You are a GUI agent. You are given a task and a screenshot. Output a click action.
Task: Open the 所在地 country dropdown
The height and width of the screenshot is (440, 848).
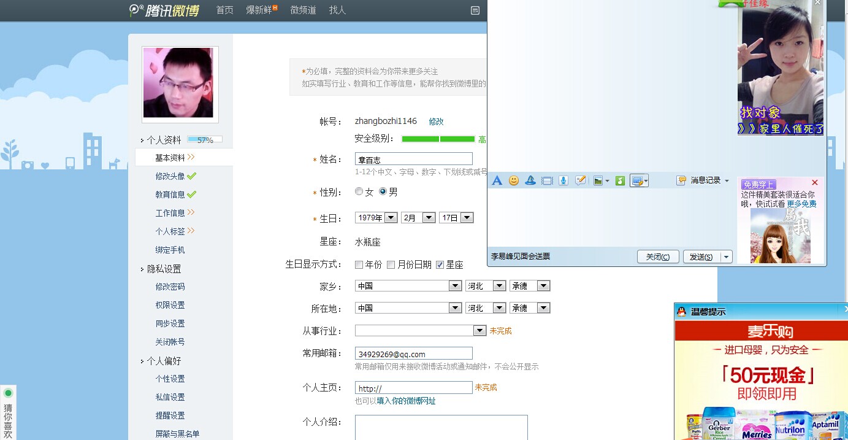coord(408,308)
